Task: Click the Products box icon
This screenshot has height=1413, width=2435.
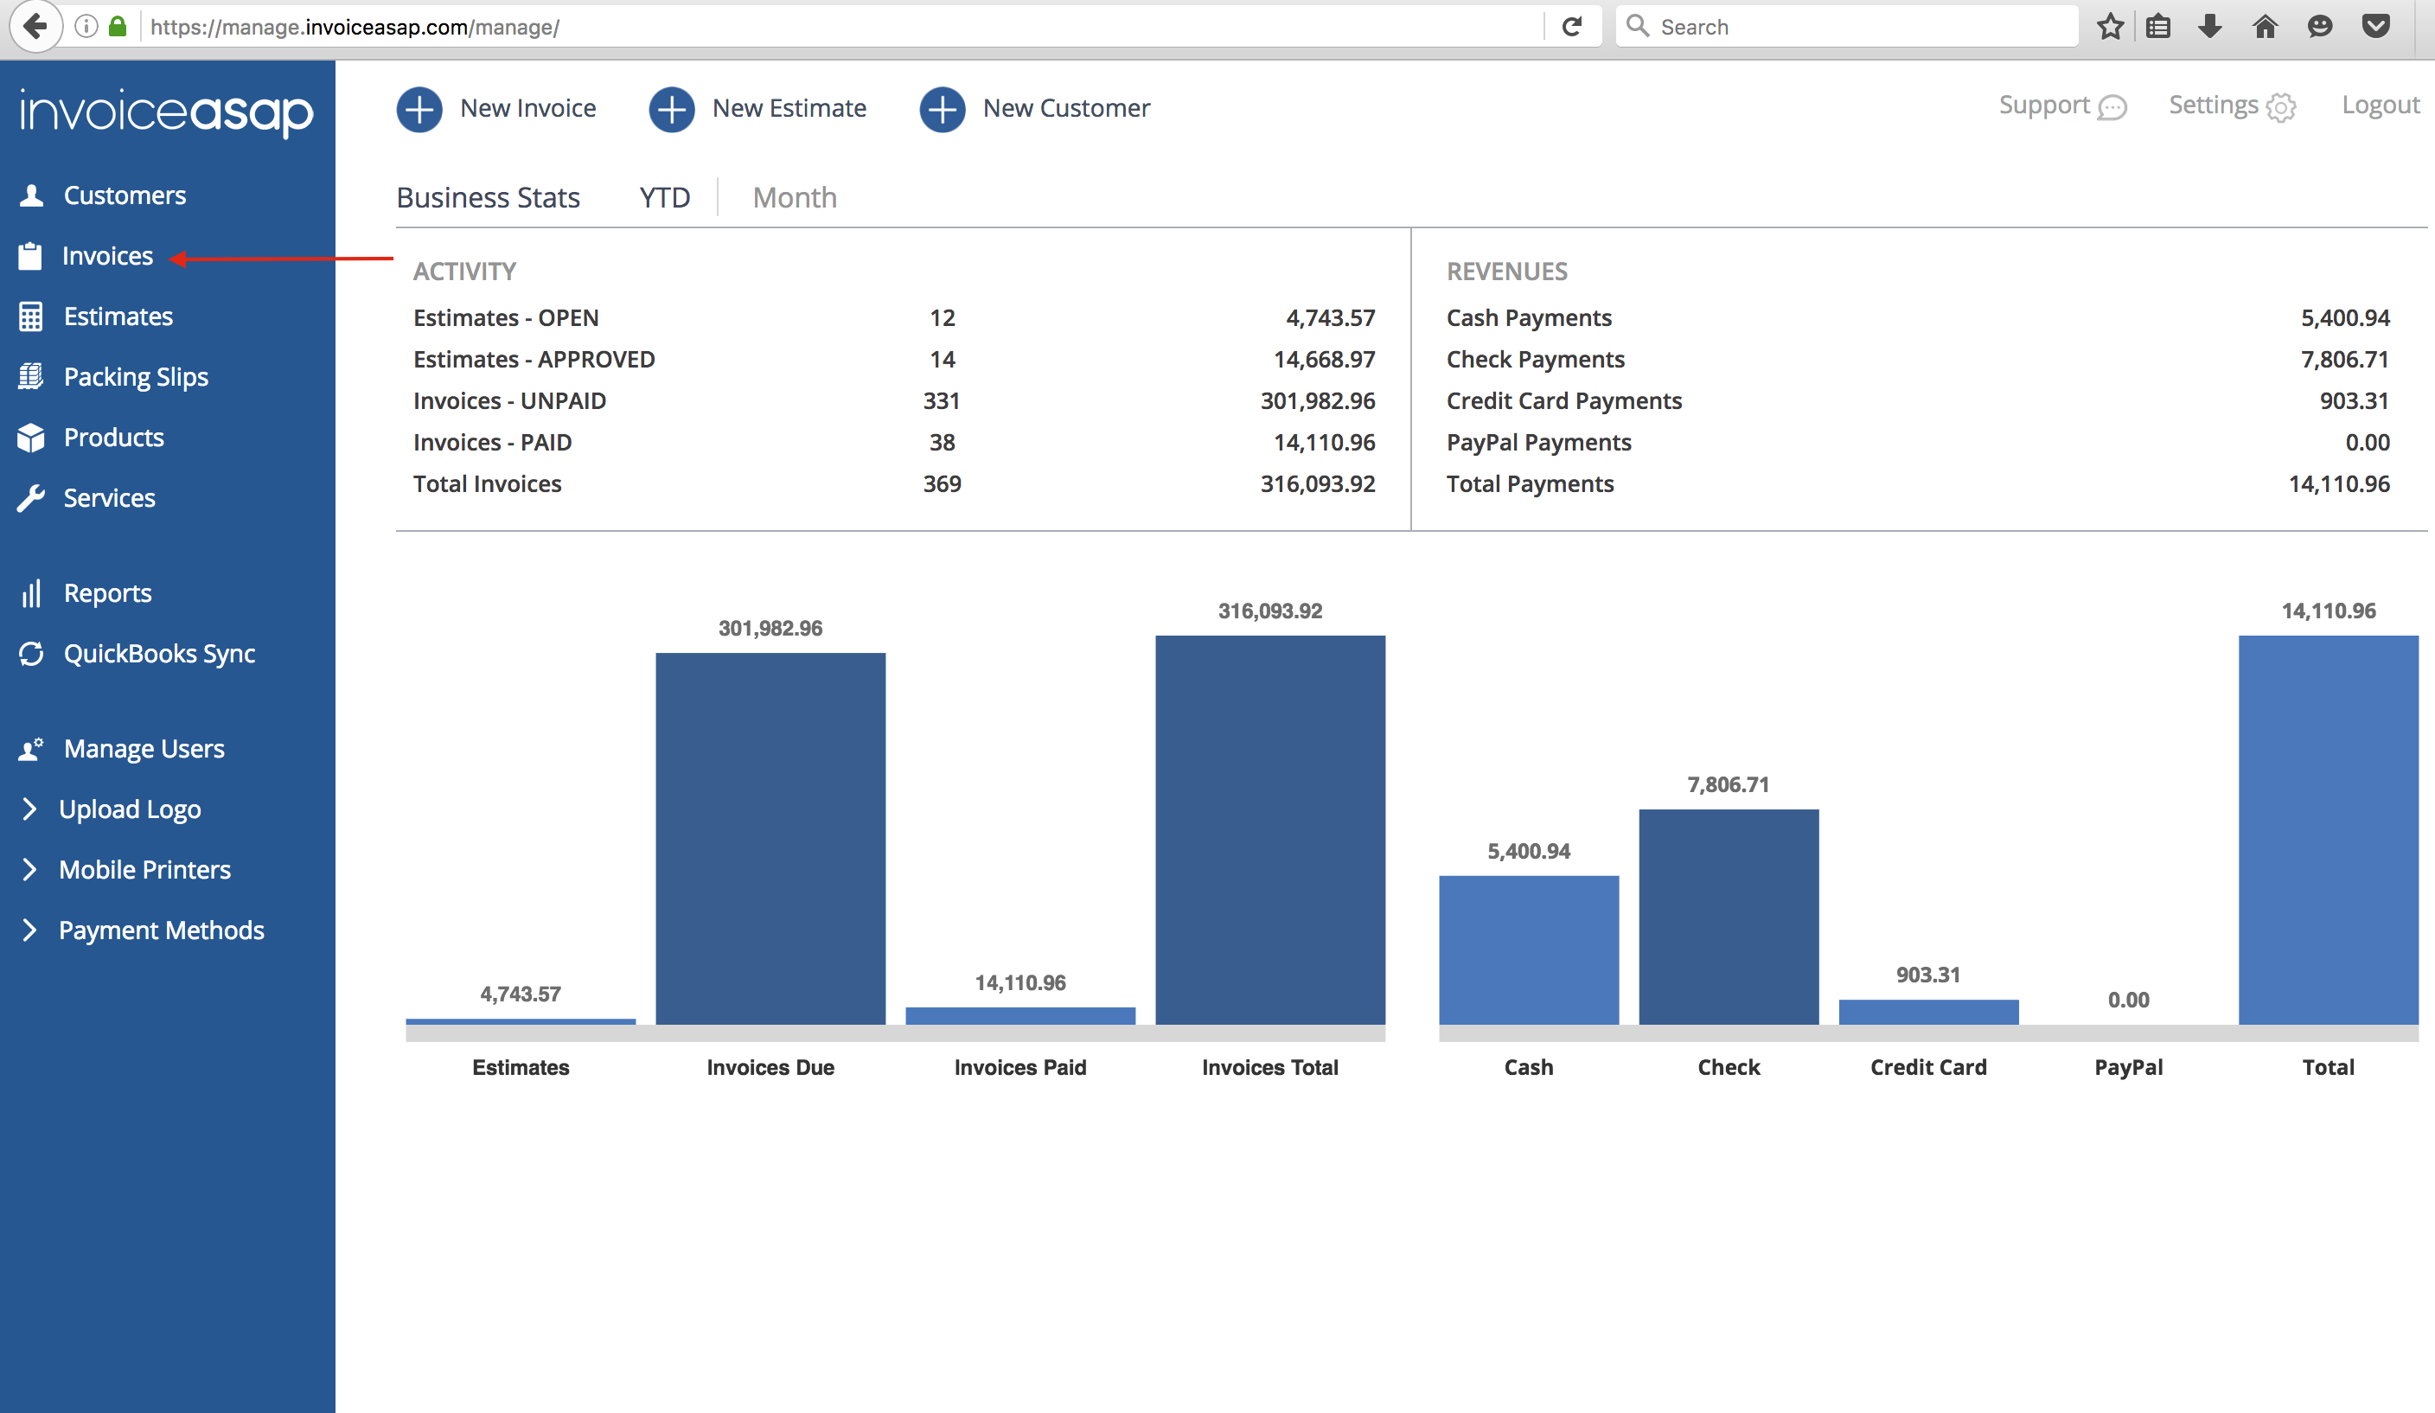Action: 31,438
